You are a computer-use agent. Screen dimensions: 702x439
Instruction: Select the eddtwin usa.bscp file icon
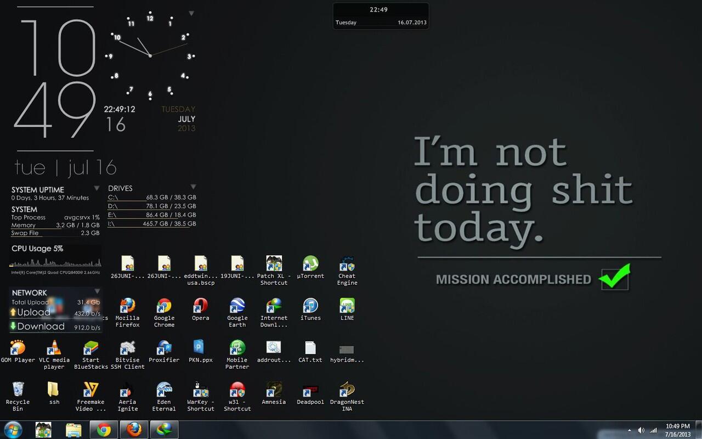click(x=201, y=271)
